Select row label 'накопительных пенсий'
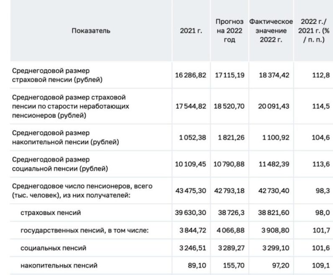 tap(59, 266)
